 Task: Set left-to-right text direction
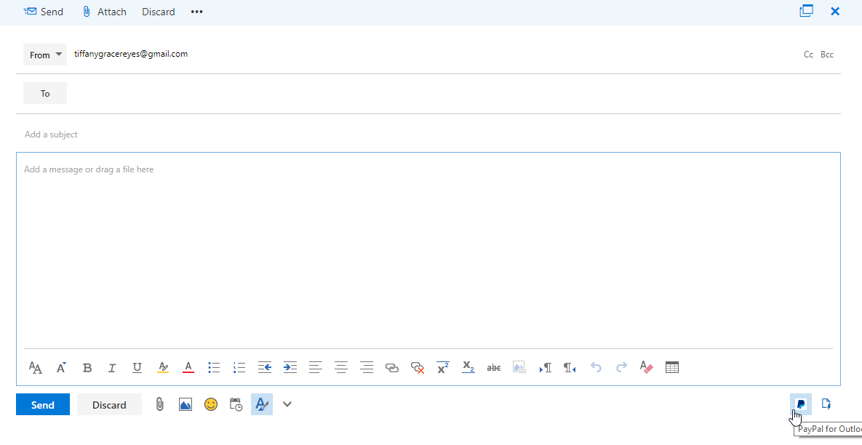pyautogui.click(x=546, y=367)
